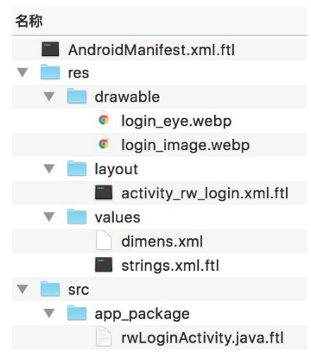Click the AndroidManifest.xml.ftl file icon
Image resolution: width=311 pixels, height=364 pixels.
[x=50, y=49]
